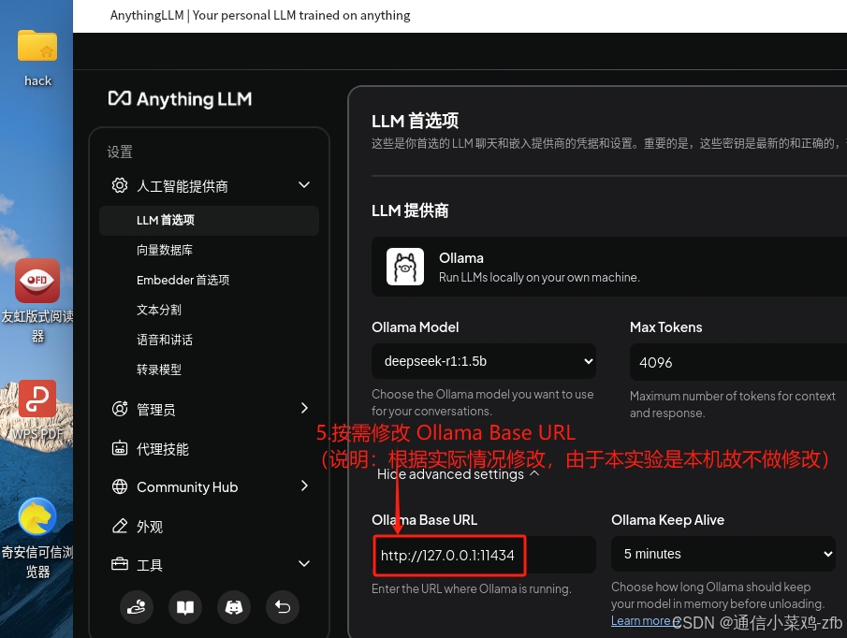
Task: Click the LLM 首选项 page heading
Action: click(415, 121)
